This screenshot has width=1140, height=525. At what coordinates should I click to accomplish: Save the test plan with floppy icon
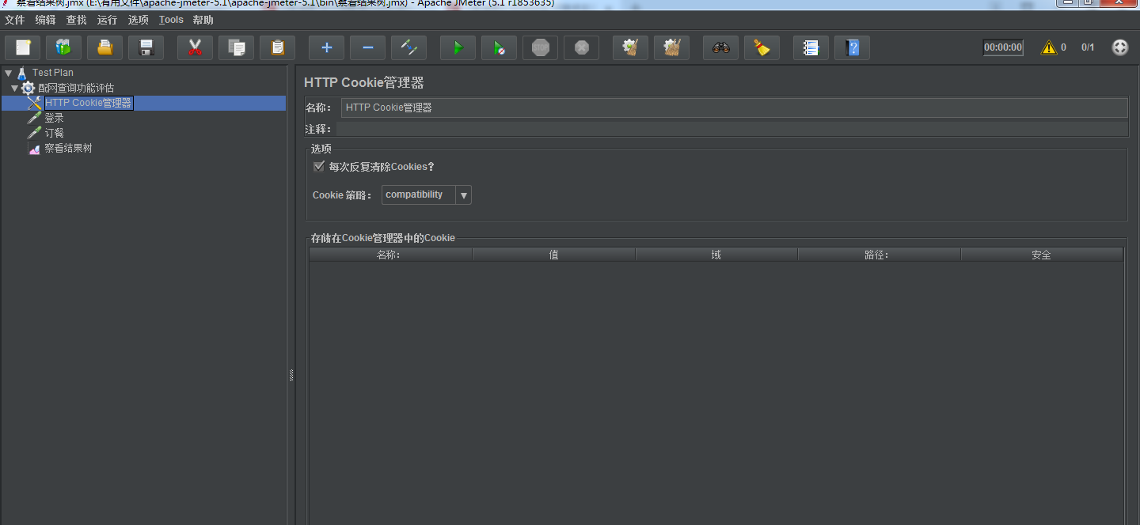coord(146,47)
